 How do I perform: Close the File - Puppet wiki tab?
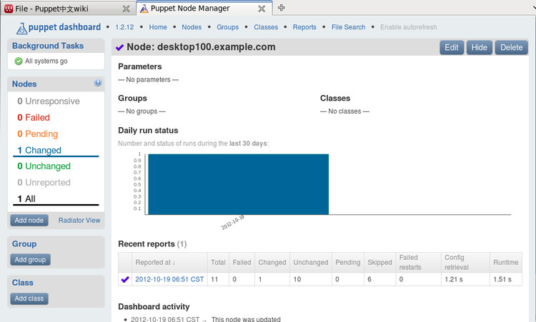(126, 9)
